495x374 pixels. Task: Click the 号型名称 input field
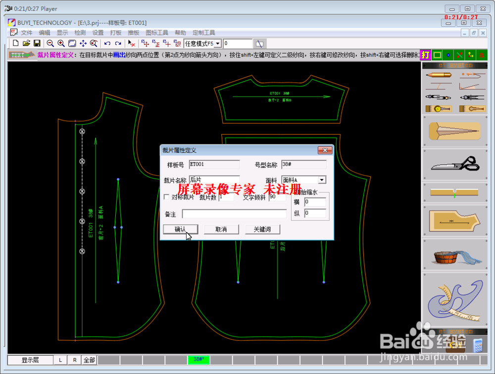point(304,164)
